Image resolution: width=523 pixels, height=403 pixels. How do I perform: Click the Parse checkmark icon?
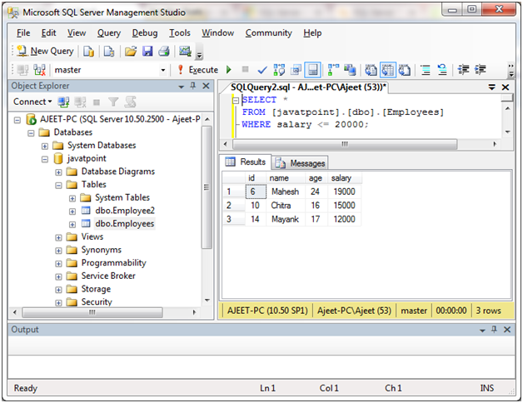tap(262, 70)
